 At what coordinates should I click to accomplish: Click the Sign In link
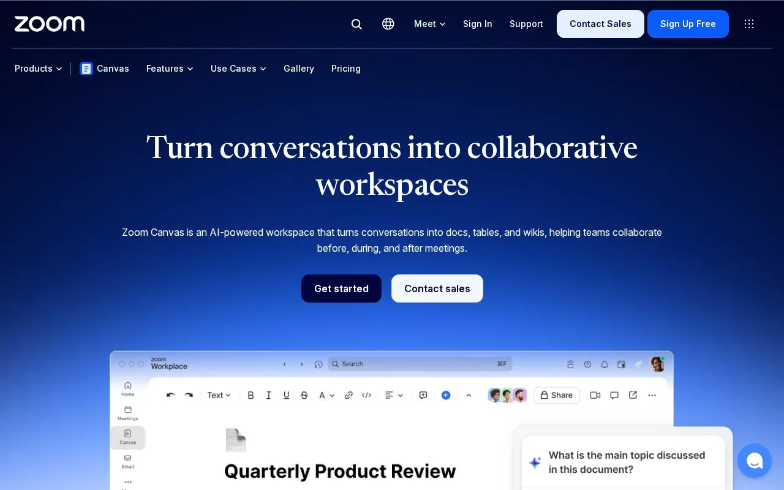click(478, 24)
